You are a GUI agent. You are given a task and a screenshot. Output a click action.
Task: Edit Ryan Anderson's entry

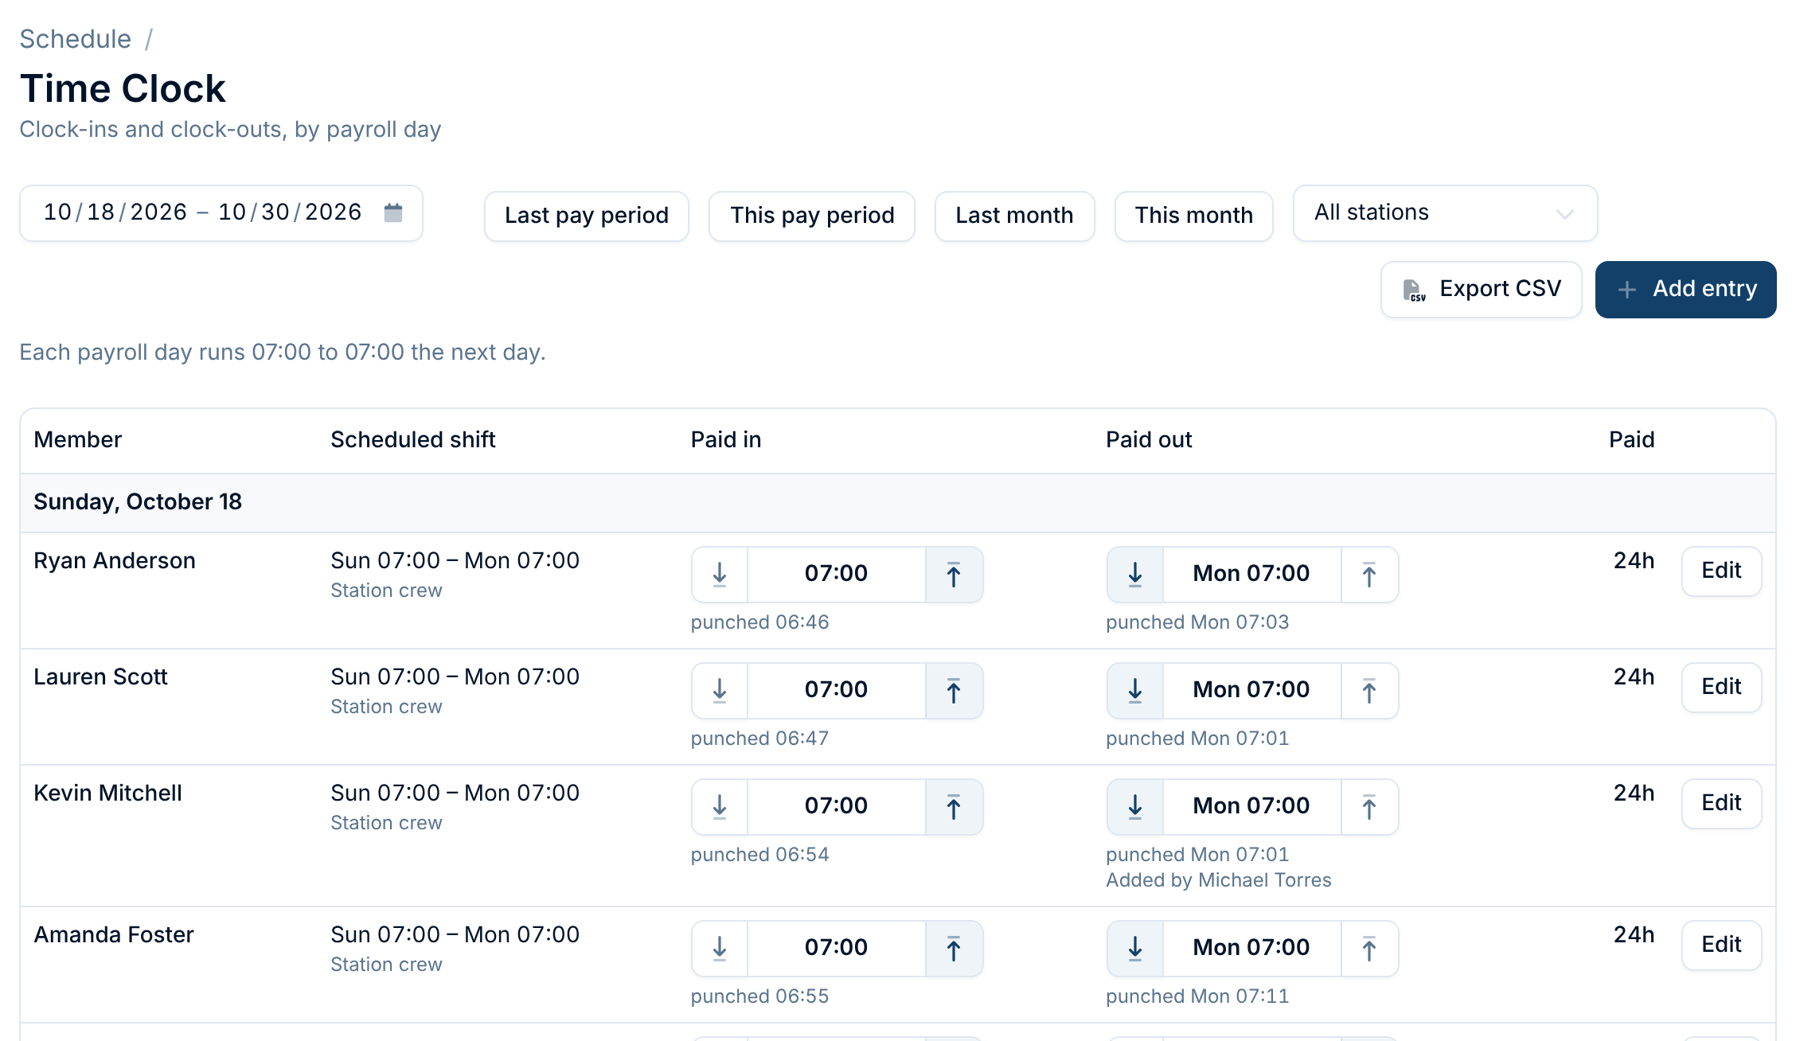(x=1721, y=571)
